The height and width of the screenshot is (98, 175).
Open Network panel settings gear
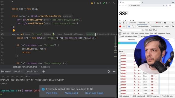click(x=173, y=26)
